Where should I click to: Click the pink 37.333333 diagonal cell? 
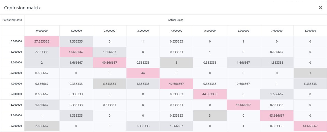pyautogui.click(x=42, y=41)
